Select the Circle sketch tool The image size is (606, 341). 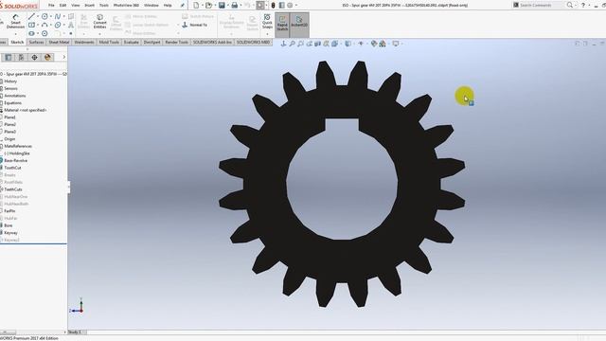pyautogui.click(x=45, y=16)
